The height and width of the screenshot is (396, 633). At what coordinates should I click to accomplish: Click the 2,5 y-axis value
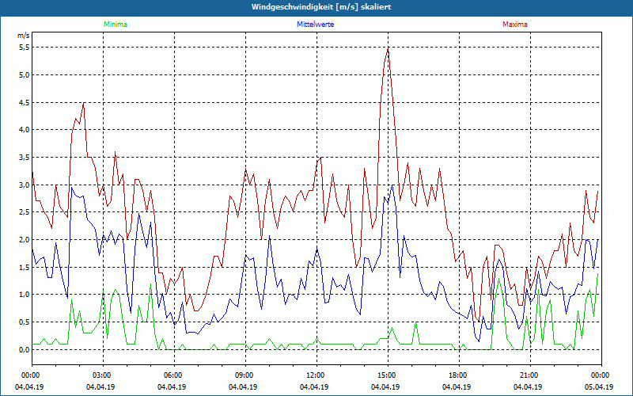[25, 212]
